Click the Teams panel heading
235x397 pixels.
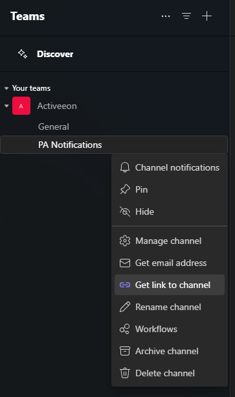pyautogui.click(x=28, y=16)
